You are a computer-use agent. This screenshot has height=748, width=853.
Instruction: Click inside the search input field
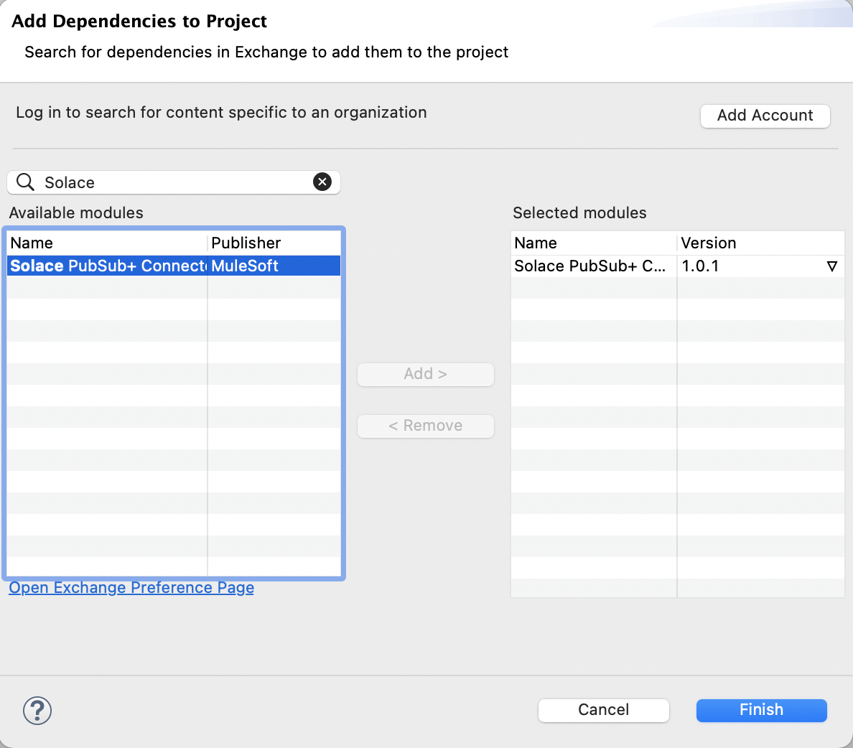(x=144, y=182)
